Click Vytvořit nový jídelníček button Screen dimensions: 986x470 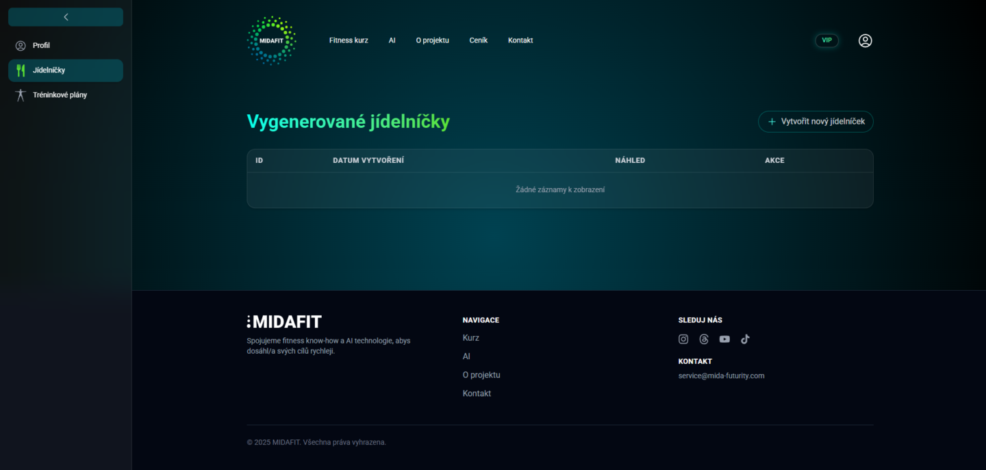(816, 122)
